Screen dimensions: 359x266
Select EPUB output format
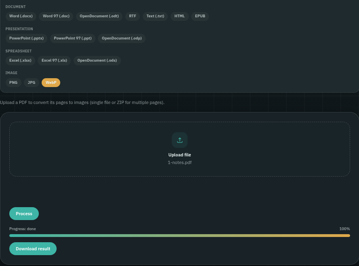click(x=200, y=16)
